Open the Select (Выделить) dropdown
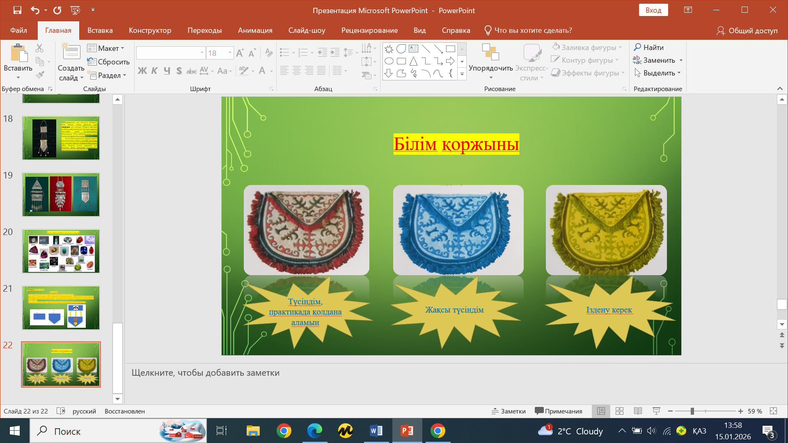The image size is (788, 443). point(657,73)
